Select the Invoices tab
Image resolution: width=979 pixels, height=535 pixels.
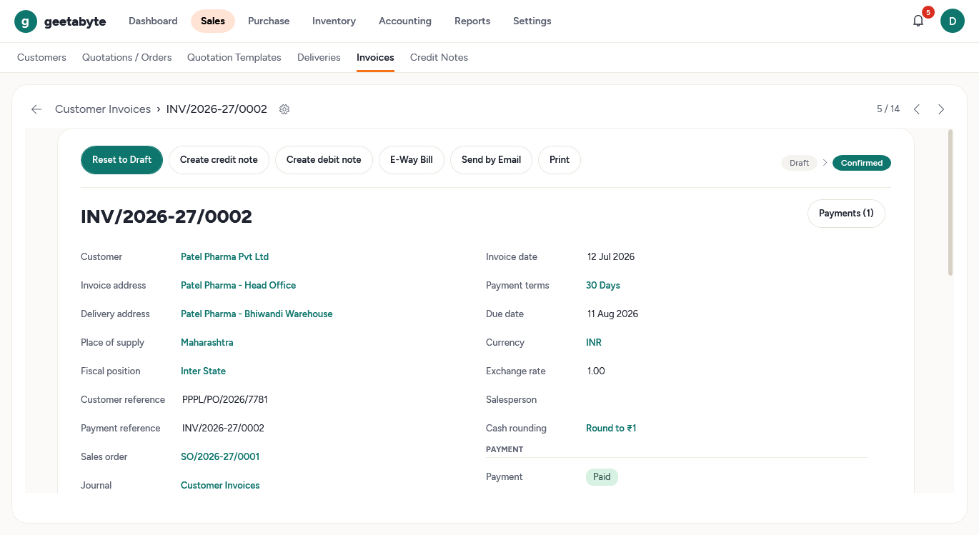click(x=375, y=58)
